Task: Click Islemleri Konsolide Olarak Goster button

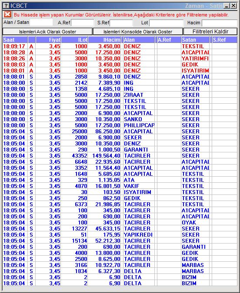Action: pyautogui.click(x=138, y=32)
